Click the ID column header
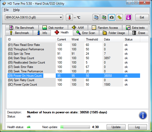This screenshot has height=132, width=152. tap(31, 39)
